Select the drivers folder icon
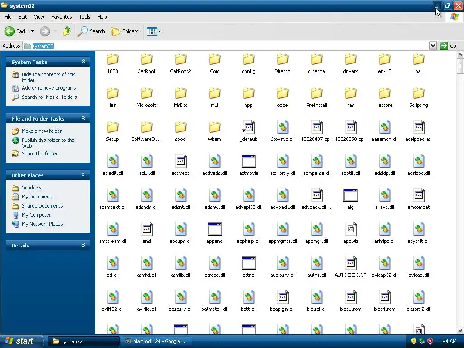 [350, 59]
